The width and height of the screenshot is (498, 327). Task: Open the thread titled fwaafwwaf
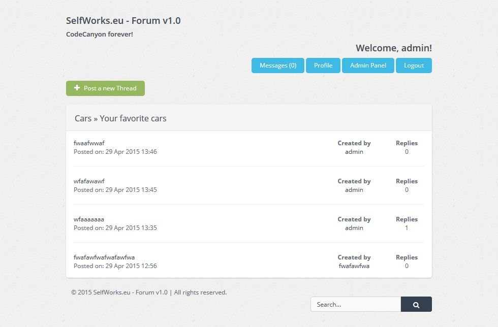[89, 143]
